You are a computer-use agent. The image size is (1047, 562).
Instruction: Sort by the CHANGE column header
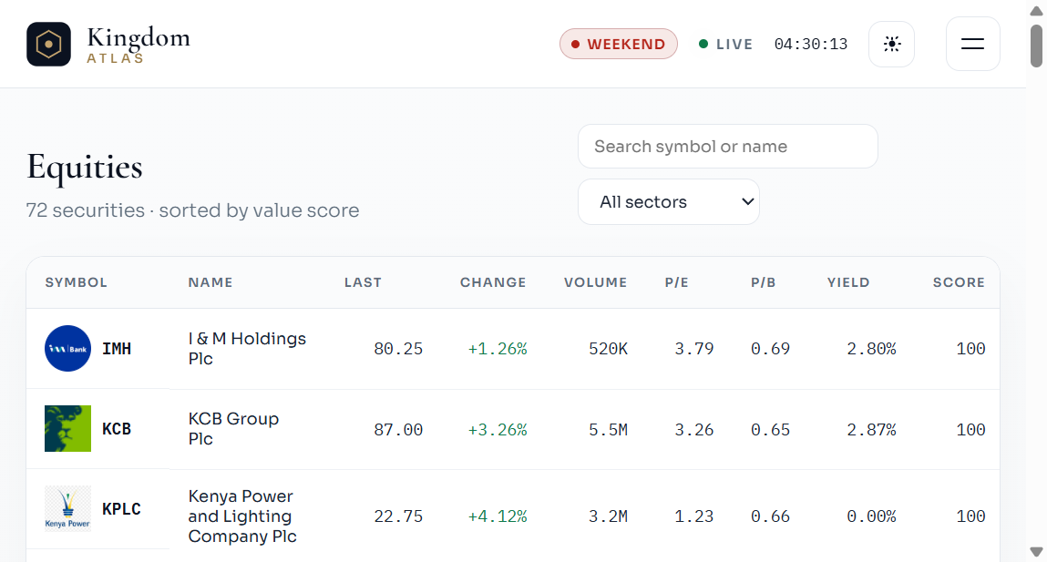(493, 282)
